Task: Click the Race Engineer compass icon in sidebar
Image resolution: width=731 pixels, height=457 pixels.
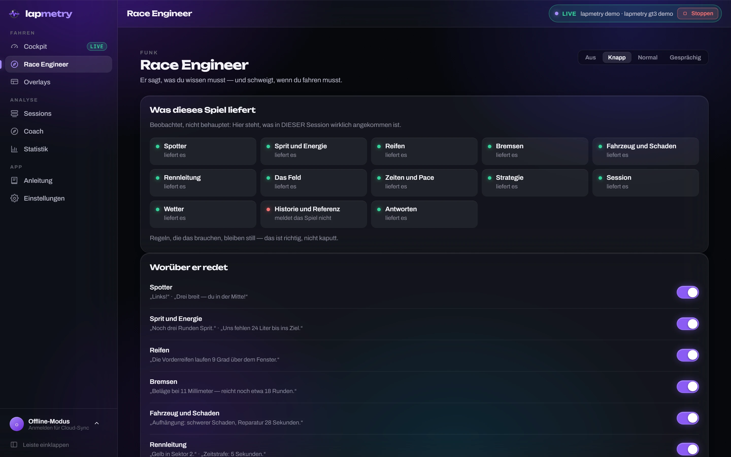Action: click(14, 64)
